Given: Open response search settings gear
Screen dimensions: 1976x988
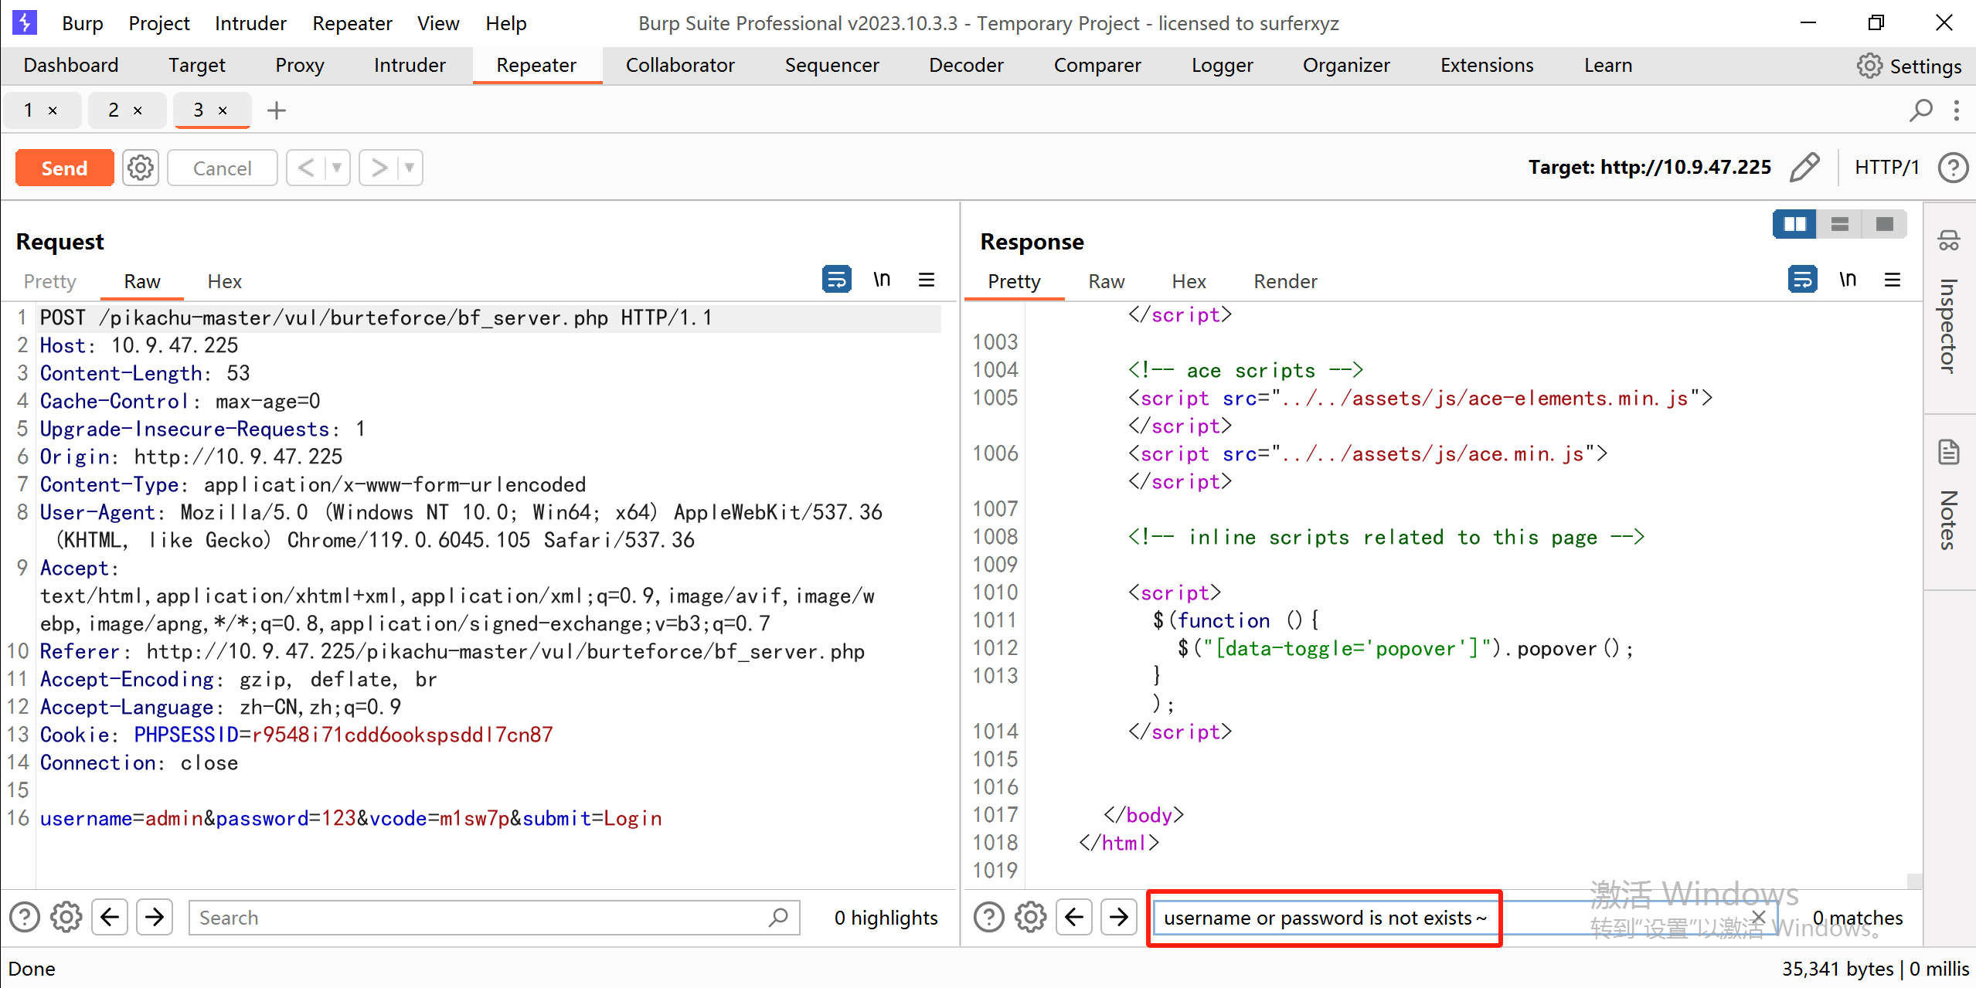Looking at the screenshot, I should [1031, 917].
